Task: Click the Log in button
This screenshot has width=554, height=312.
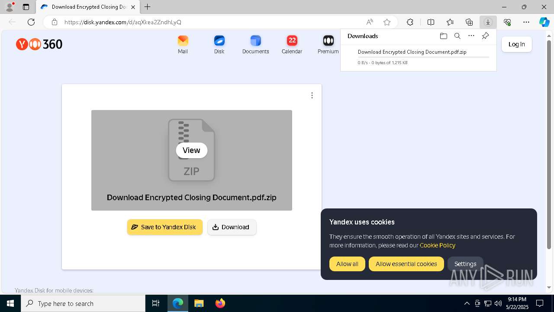Action: pos(516,44)
